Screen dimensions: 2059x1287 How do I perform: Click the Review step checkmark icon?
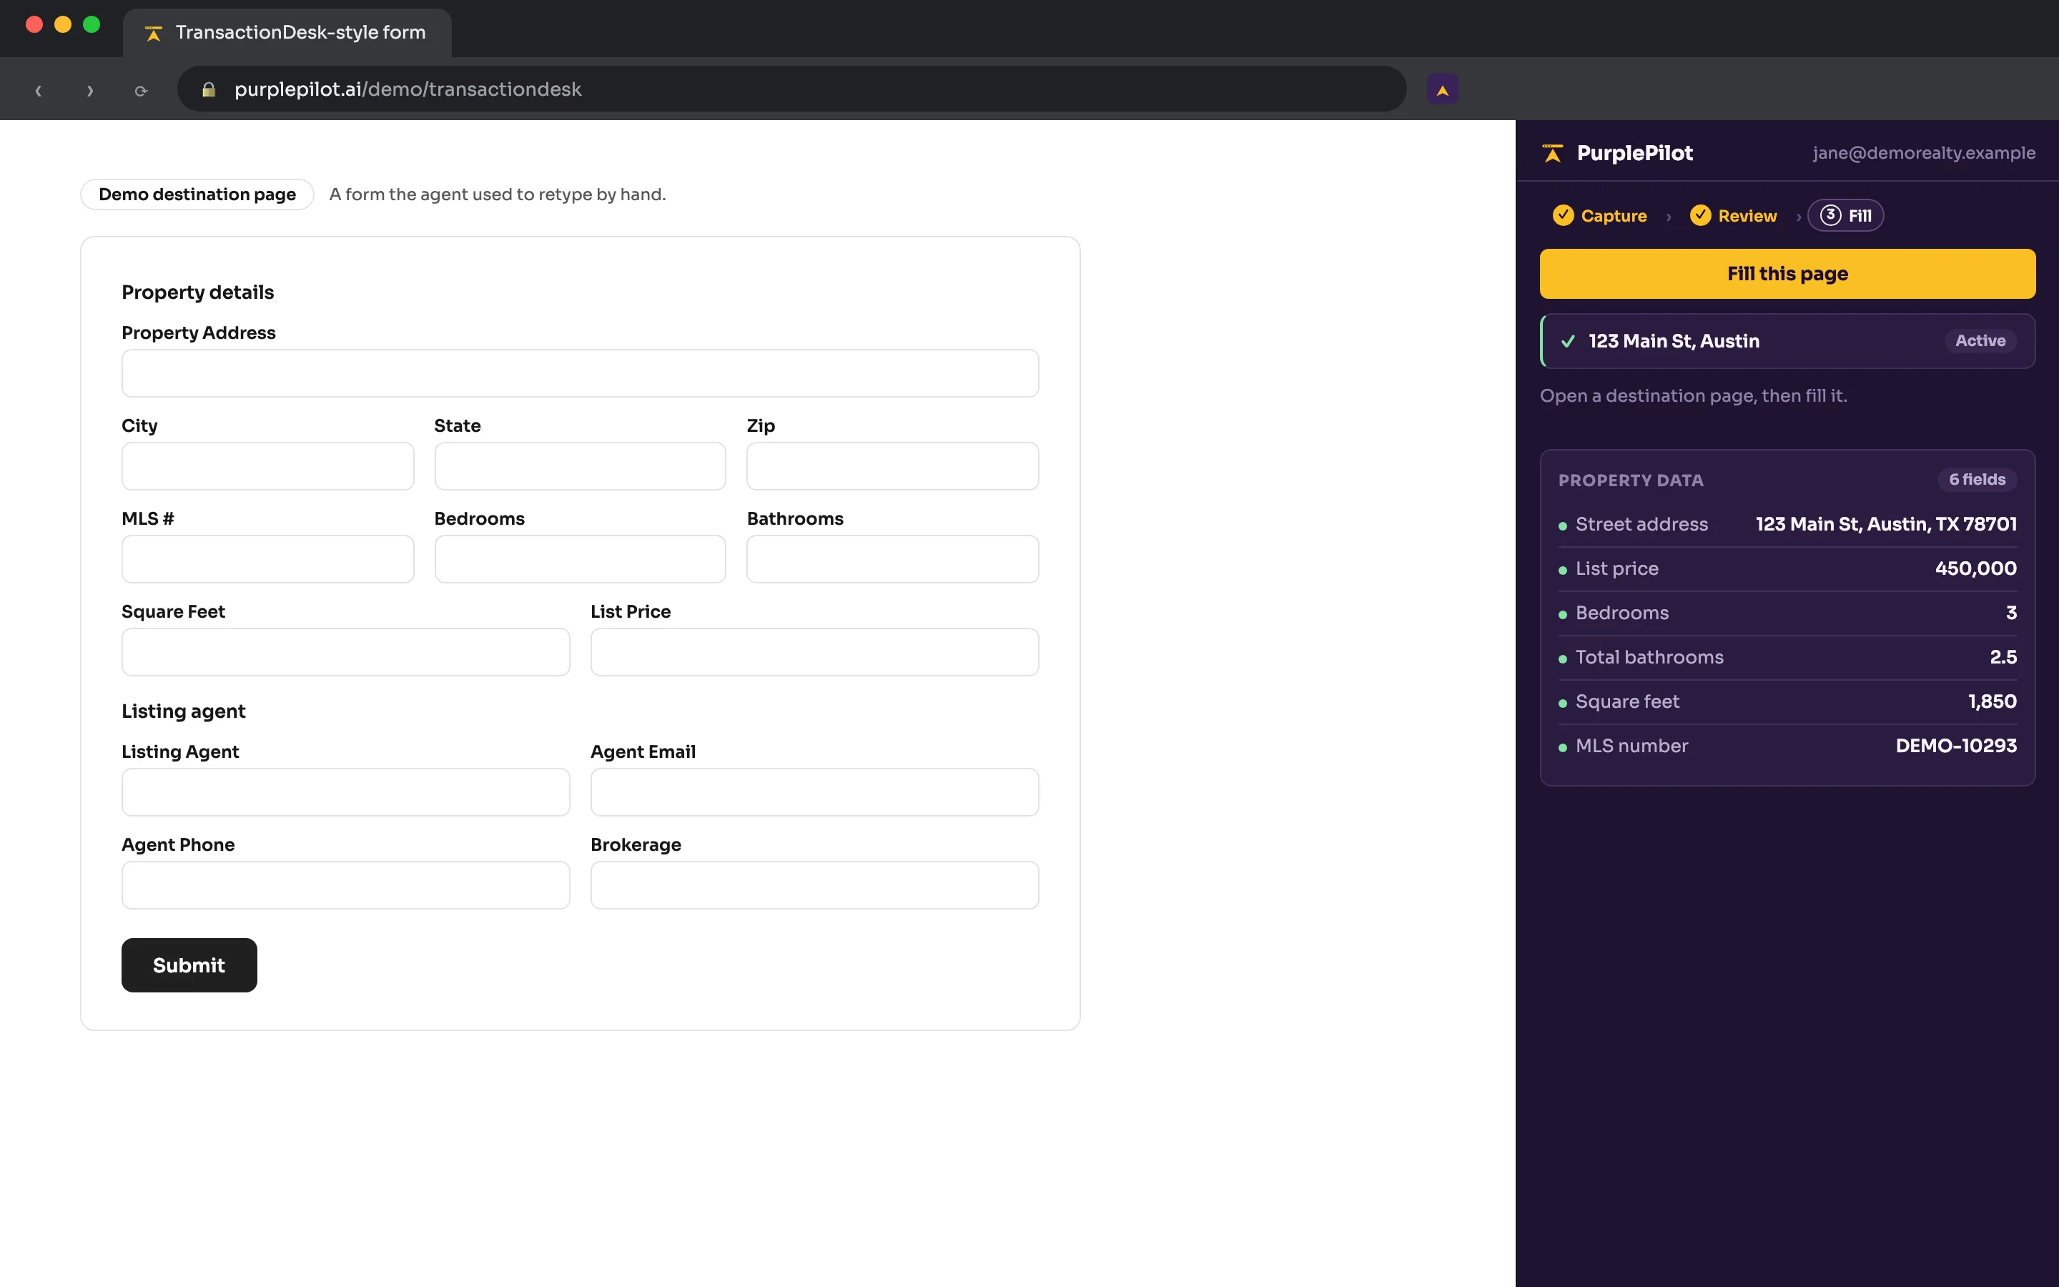pos(1700,215)
